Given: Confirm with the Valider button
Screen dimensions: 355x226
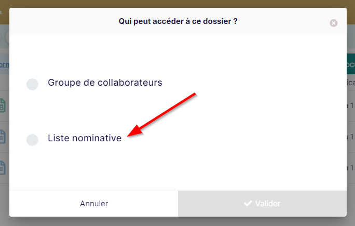Looking at the screenshot, I should pyautogui.click(x=262, y=203).
